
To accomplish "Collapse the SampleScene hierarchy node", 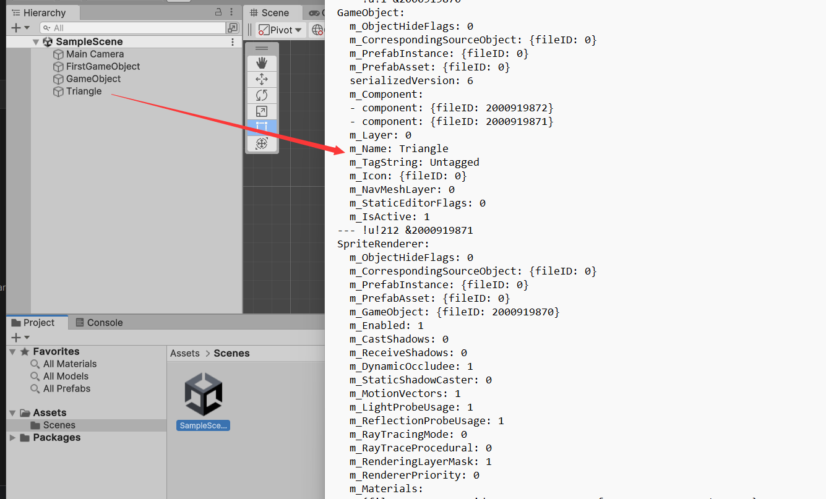I will pos(36,42).
